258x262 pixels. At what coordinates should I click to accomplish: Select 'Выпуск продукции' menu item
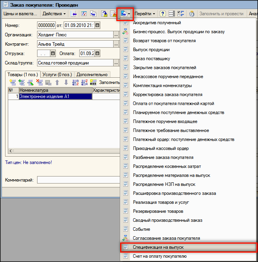point(189,50)
